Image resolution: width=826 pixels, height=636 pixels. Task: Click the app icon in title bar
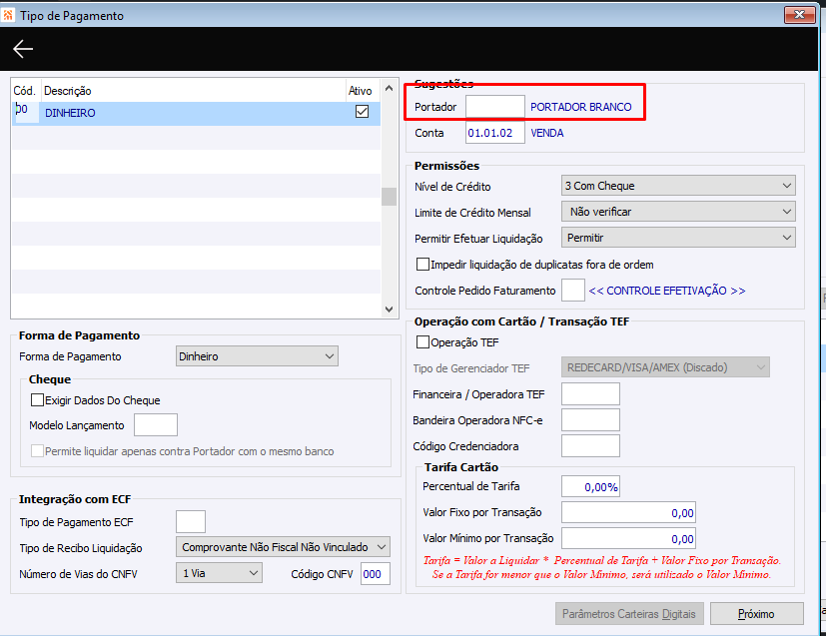8,15
